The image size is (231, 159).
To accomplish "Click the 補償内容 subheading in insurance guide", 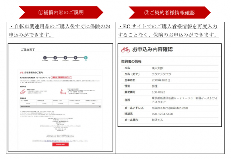I will click(x=23, y=86).
